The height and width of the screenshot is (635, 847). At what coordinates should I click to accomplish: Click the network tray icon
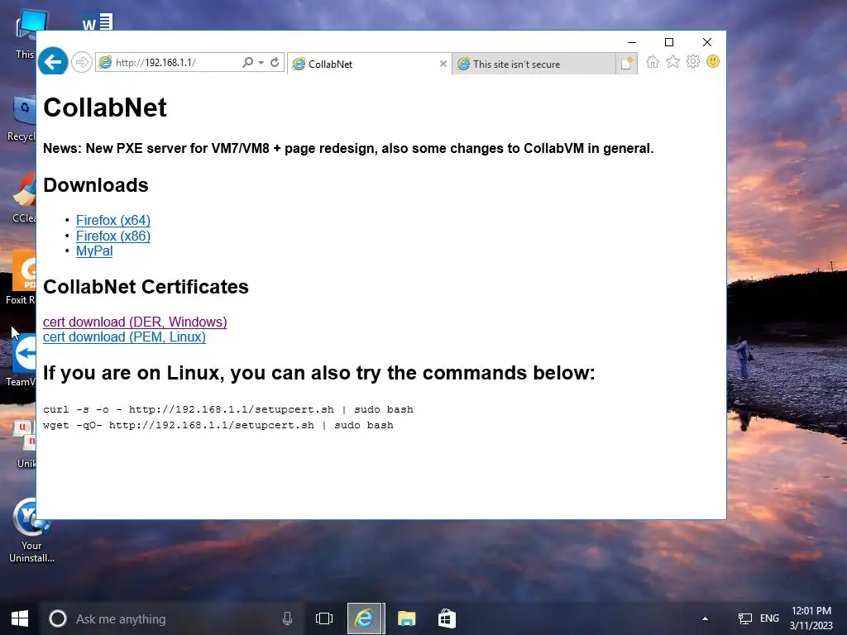click(745, 618)
